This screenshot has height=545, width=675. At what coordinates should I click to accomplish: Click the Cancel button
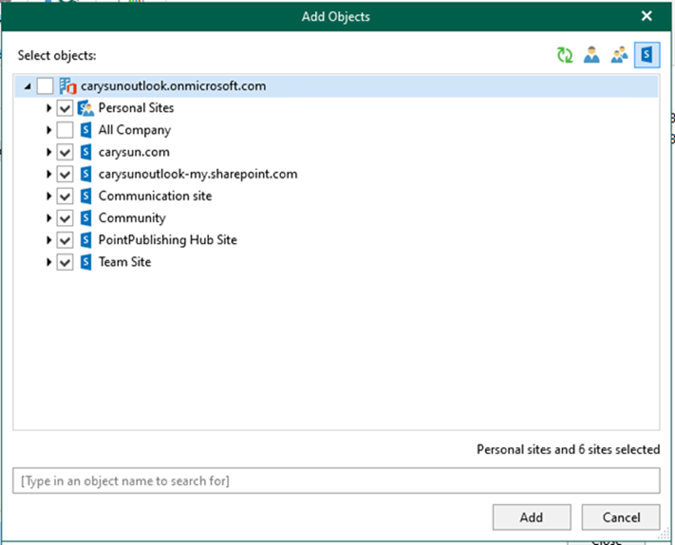click(621, 517)
